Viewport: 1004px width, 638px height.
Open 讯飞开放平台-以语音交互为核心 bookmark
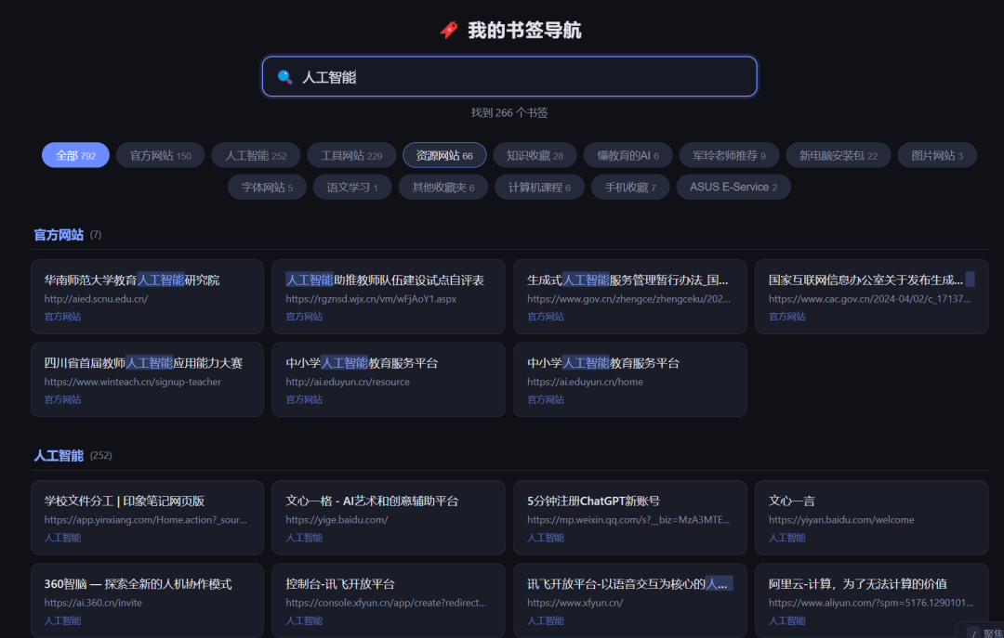[x=630, y=601]
